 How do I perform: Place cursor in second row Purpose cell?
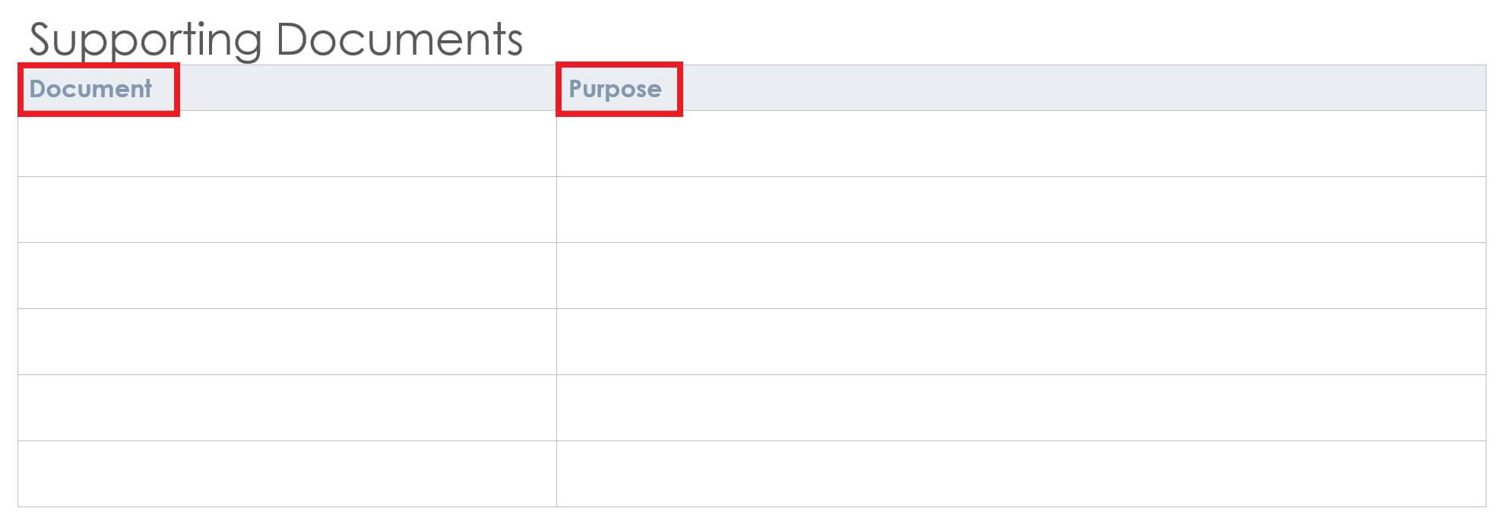point(1021,210)
